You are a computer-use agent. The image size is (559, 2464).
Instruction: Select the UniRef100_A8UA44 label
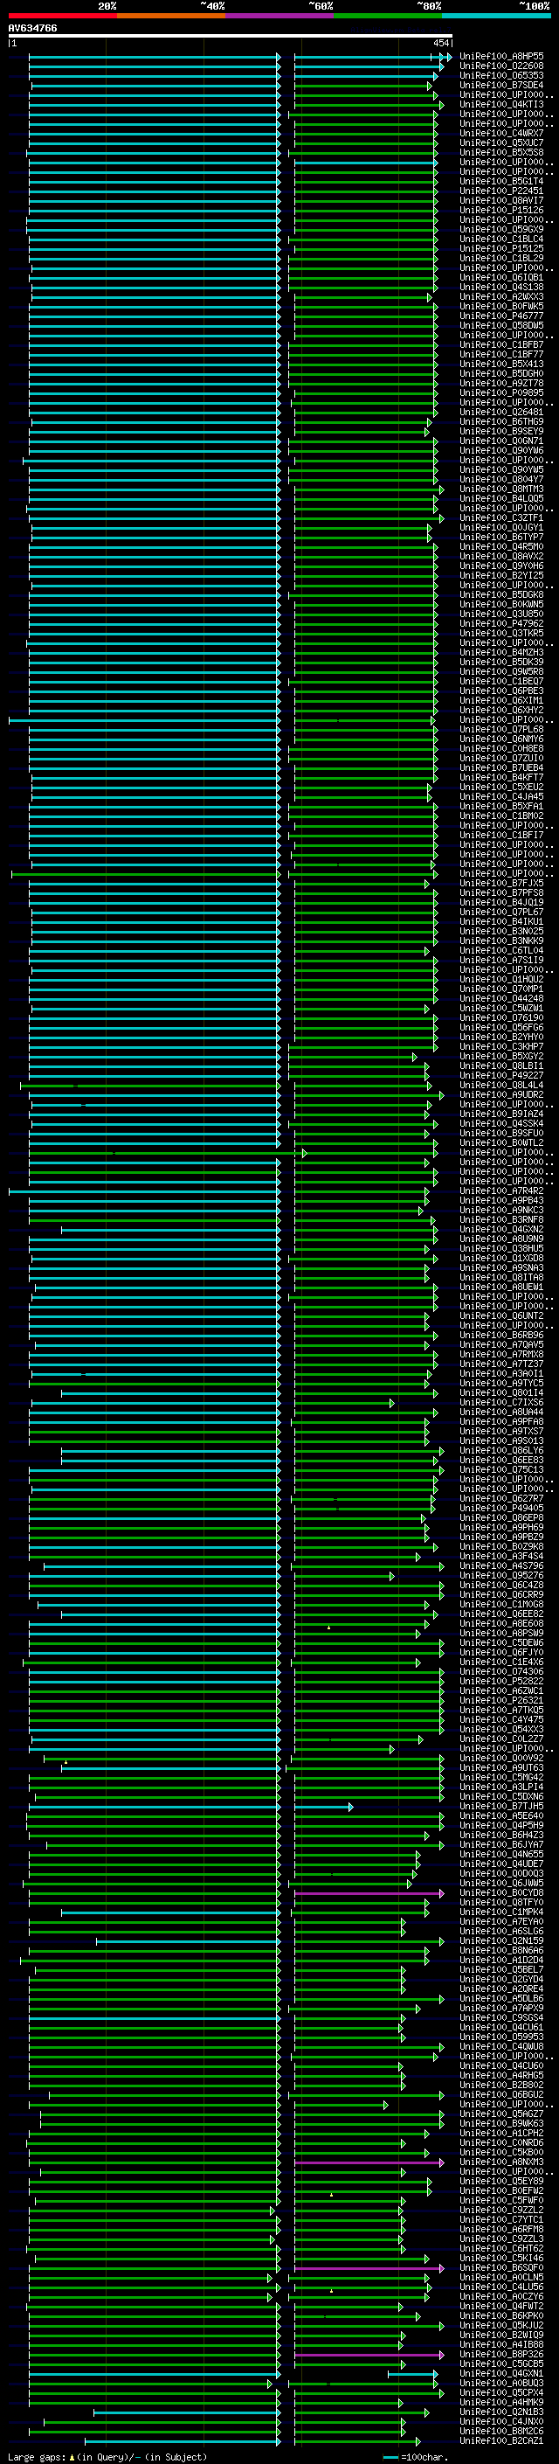(501, 1412)
